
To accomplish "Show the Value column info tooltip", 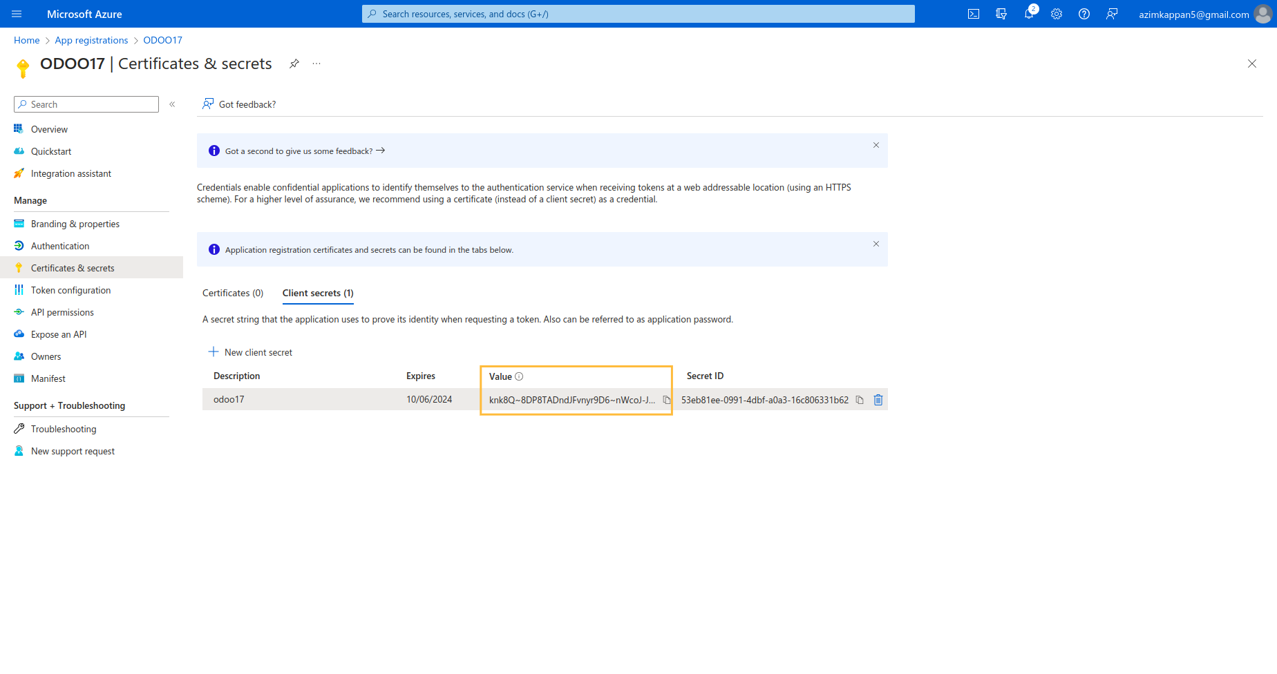I will (x=519, y=376).
